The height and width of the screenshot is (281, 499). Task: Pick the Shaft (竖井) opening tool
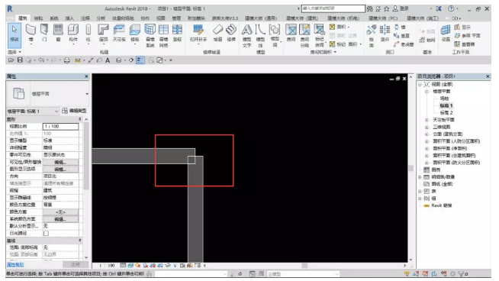385,33
